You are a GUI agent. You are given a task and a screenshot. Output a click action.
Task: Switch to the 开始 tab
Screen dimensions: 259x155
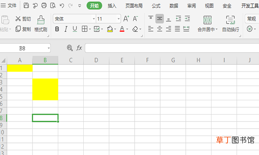point(94,6)
